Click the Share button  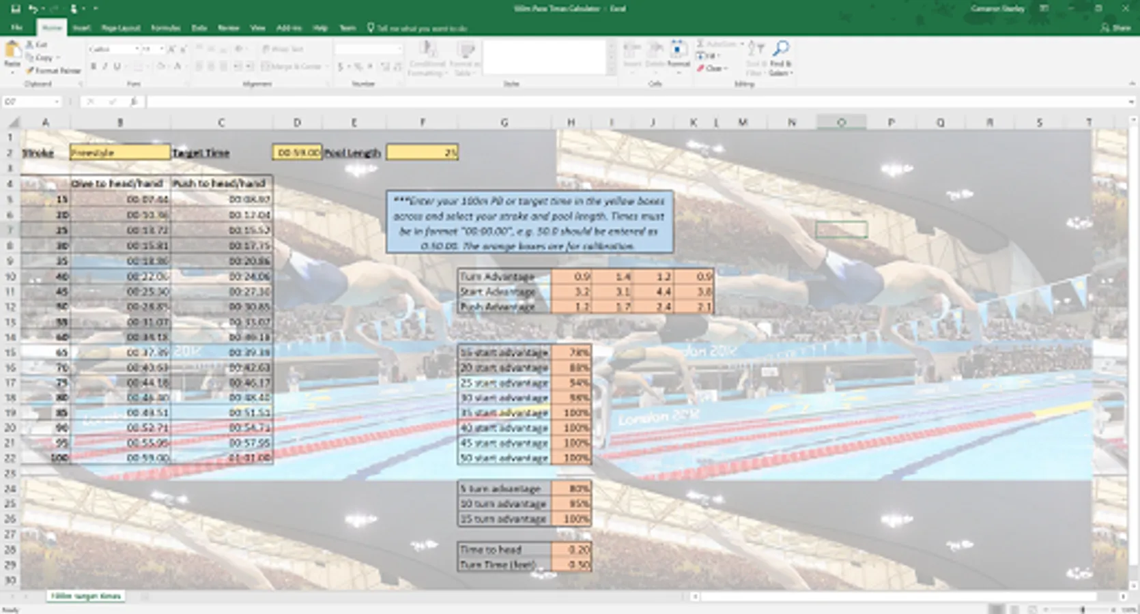point(1116,28)
